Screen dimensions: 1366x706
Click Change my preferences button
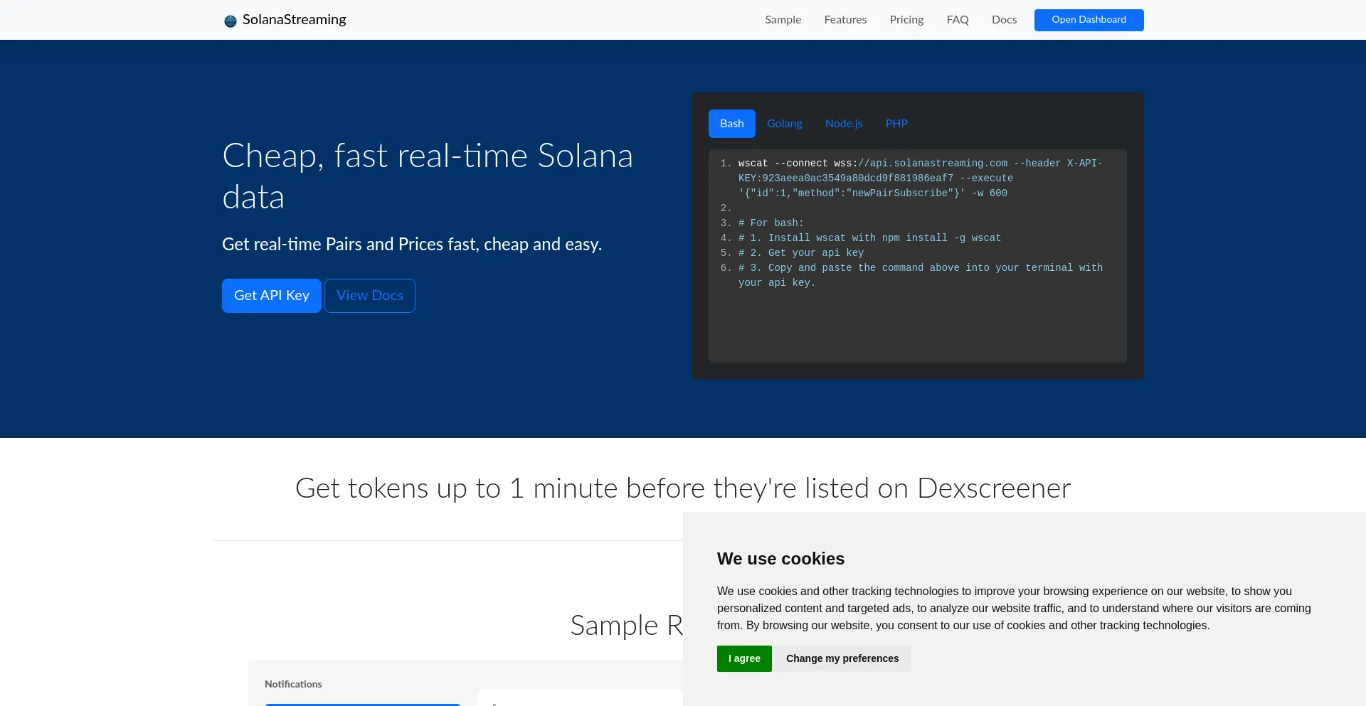click(842, 658)
